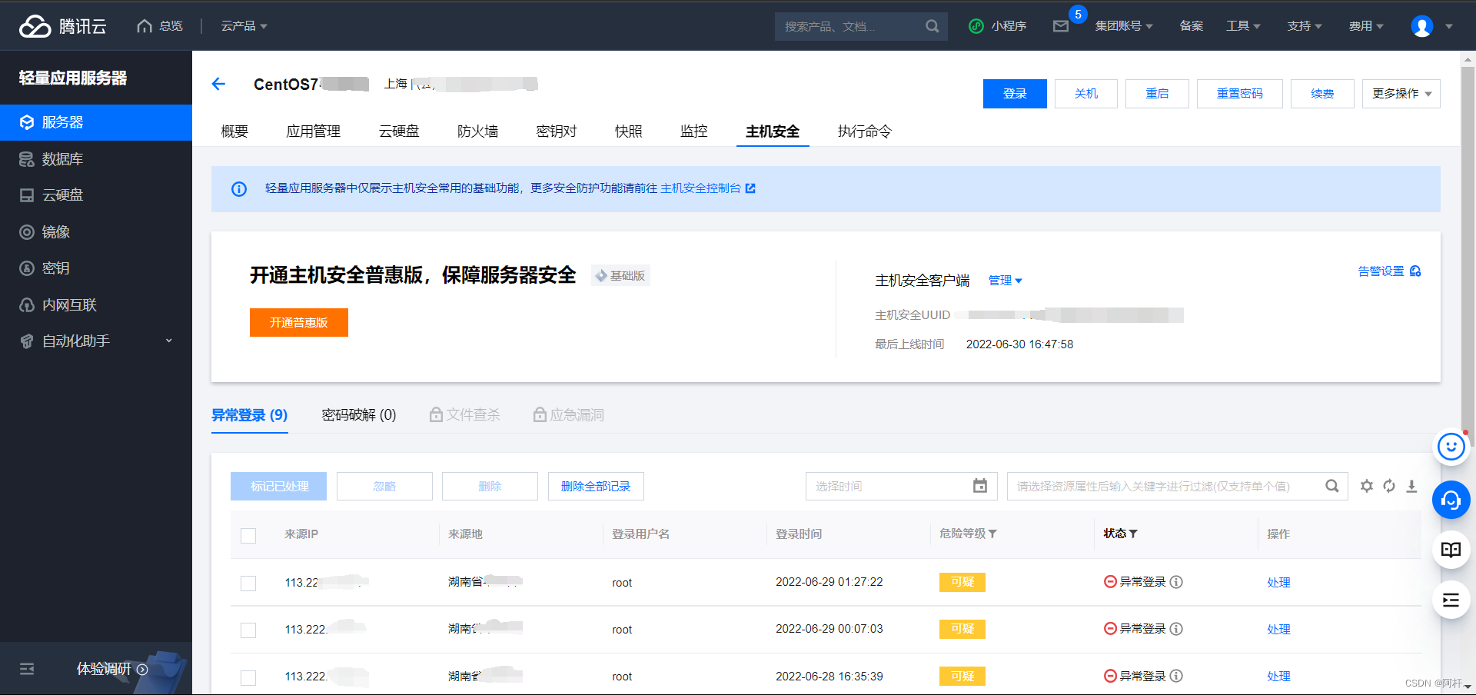Viewport: 1476px width, 695px height.
Task: Switch to the 防火墙 tab
Action: [x=477, y=131]
